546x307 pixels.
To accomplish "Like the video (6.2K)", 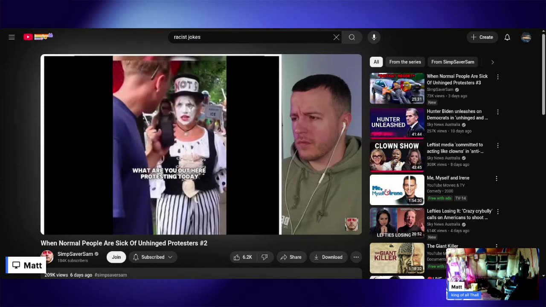I will (242, 257).
